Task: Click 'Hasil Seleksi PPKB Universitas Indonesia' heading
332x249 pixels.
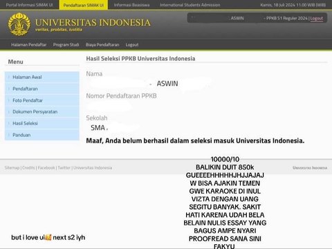Action: (x=140, y=59)
